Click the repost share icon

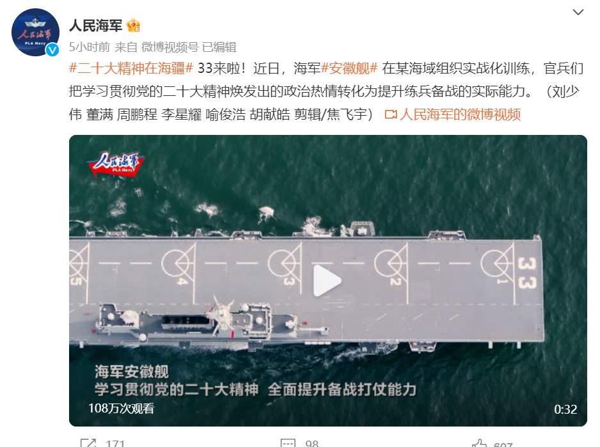point(88,443)
